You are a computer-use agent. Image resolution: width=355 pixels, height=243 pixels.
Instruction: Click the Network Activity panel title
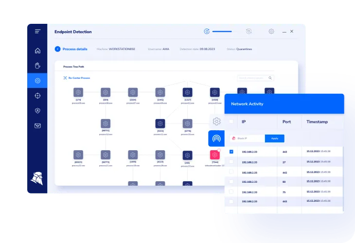point(247,104)
